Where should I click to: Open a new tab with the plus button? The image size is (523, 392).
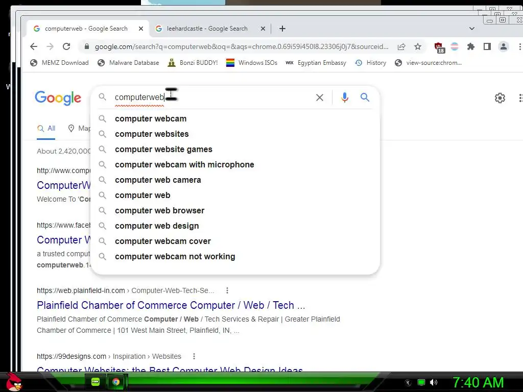point(282,29)
